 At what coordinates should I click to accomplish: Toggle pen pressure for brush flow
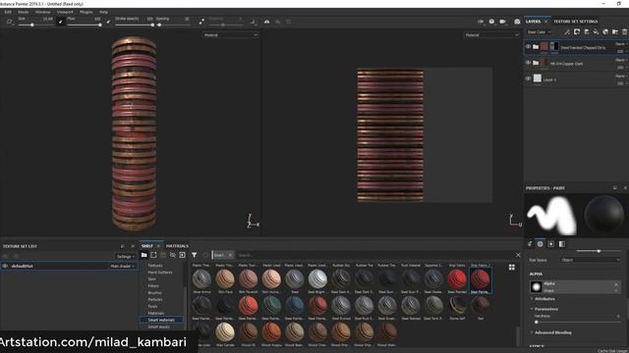point(108,22)
